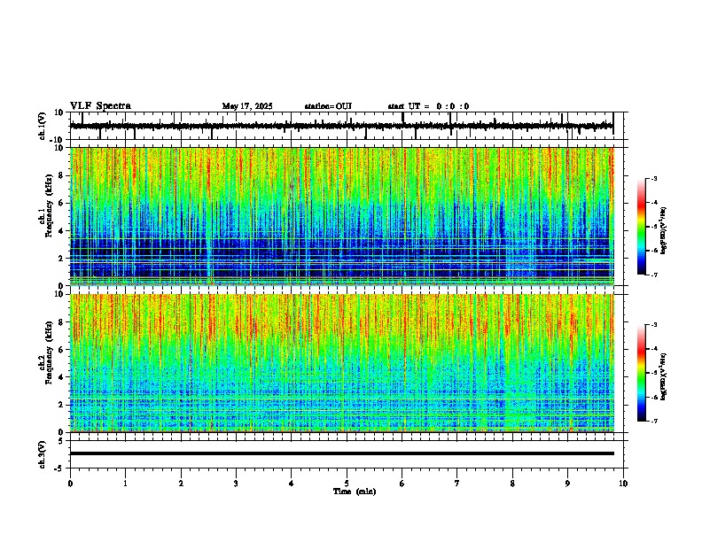Click time axis tick label '0'
This screenshot has height=542, width=702.
pyautogui.click(x=70, y=484)
